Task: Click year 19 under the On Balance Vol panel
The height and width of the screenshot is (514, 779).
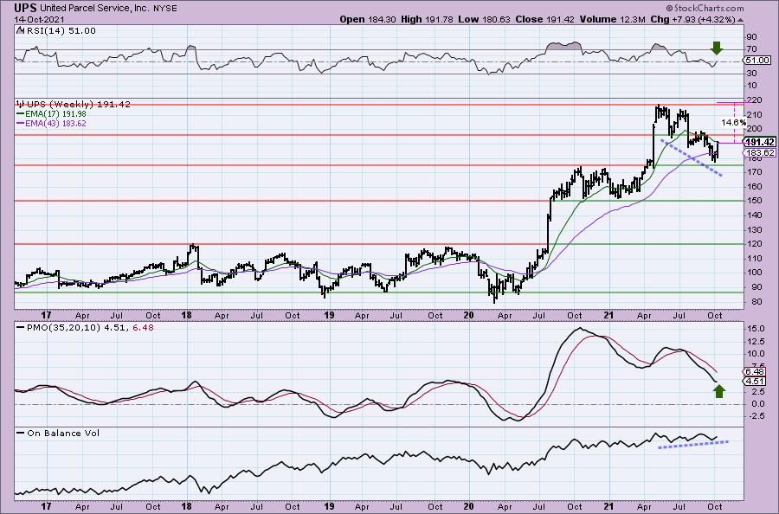Action: (x=329, y=506)
